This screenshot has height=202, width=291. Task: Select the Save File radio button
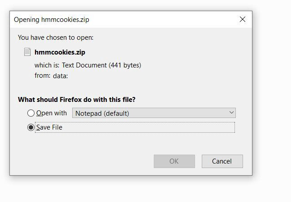pos(31,127)
